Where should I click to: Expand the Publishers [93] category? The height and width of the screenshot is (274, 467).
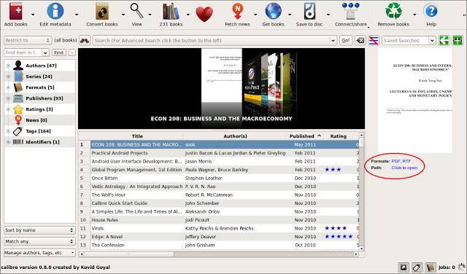(x=8, y=98)
